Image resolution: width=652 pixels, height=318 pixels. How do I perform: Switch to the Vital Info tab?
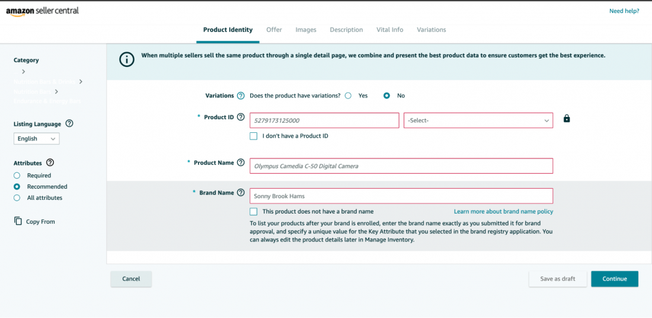pyautogui.click(x=390, y=30)
